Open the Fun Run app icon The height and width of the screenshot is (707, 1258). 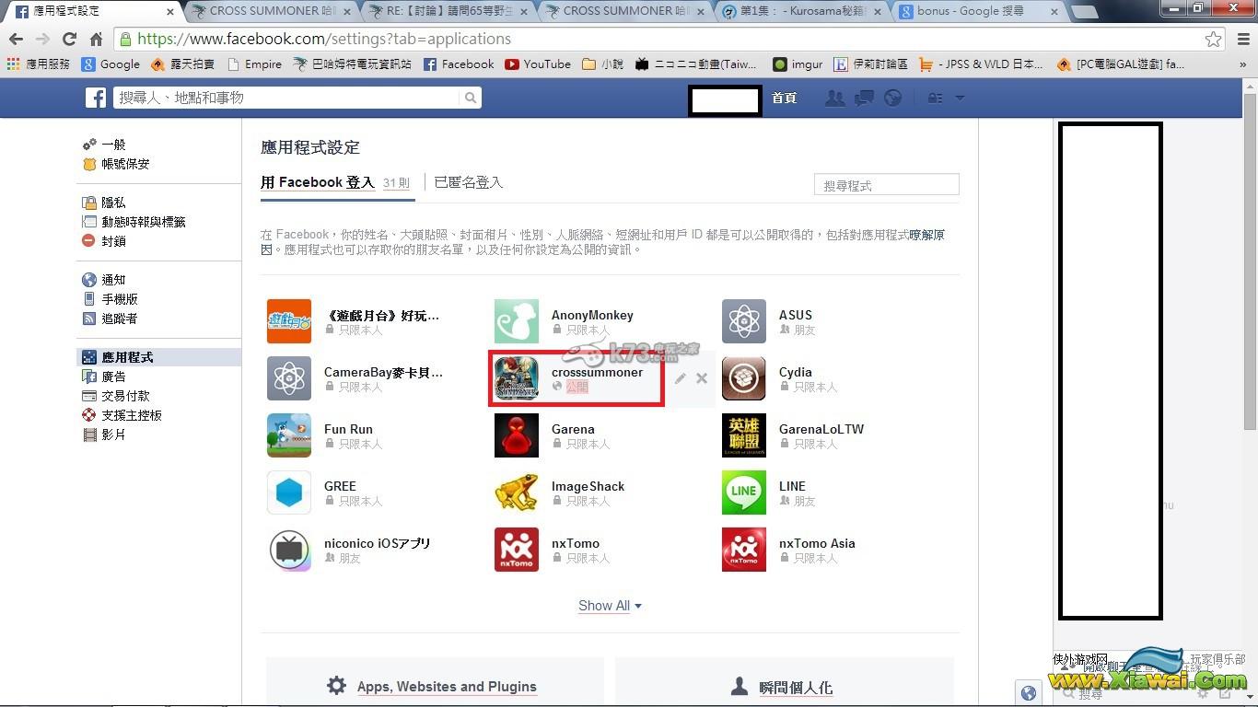[x=289, y=435]
